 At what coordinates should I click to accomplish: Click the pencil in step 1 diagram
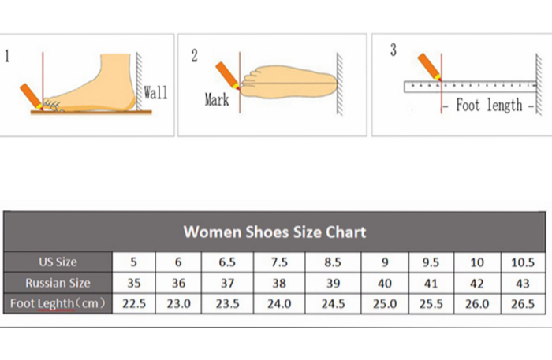click(x=30, y=94)
